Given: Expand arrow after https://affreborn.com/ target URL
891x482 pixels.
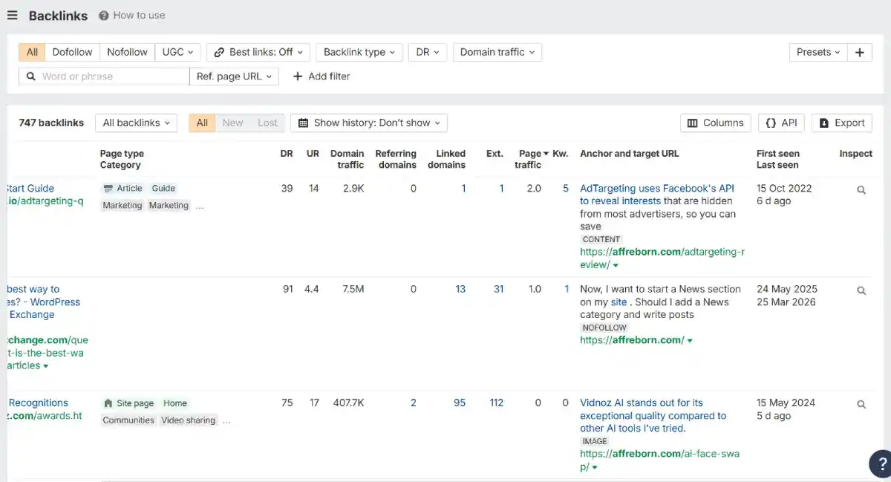Looking at the screenshot, I should pyautogui.click(x=690, y=341).
